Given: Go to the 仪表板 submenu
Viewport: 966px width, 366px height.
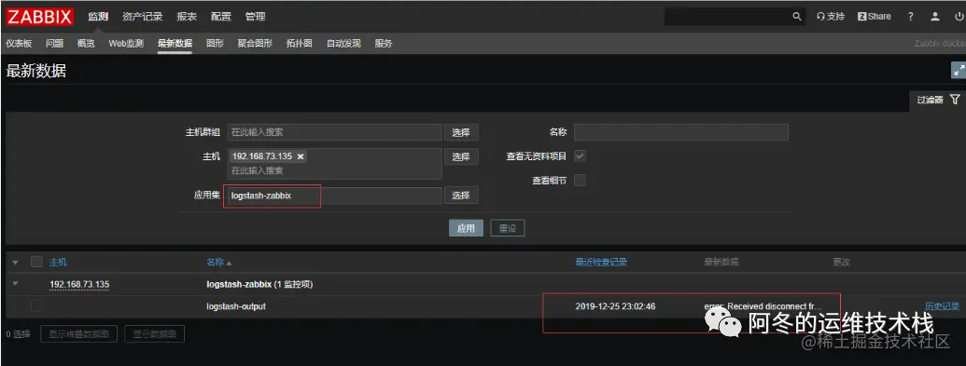Looking at the screenshot, I should coord(19,43).
